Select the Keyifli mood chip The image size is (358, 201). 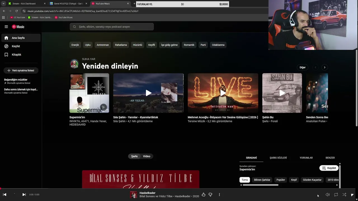[152, 45]
